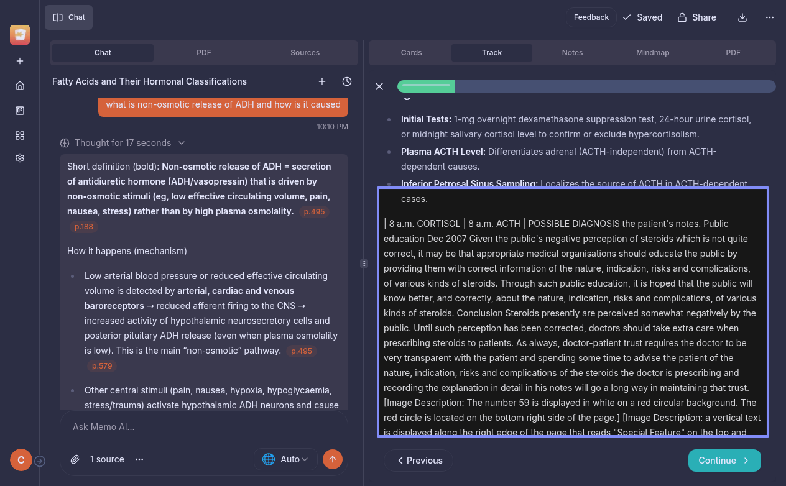This screenshot has height=486, width=786.
Task: Click the Continue button
Action: pyautogui.click(x=724, y=461)
